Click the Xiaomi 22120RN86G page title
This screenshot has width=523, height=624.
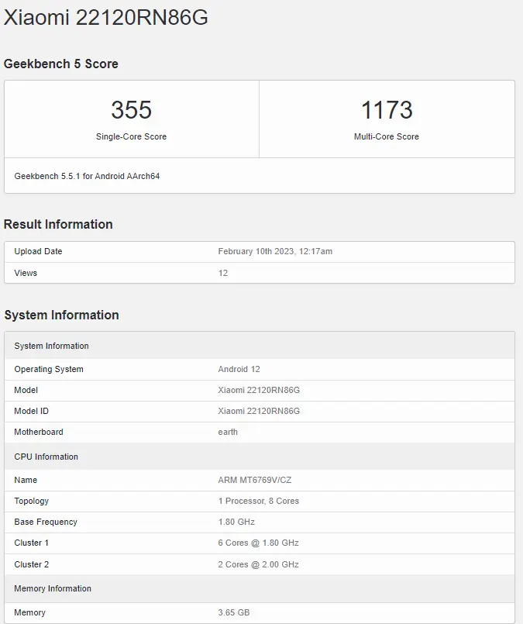click(x=106, y=19)
